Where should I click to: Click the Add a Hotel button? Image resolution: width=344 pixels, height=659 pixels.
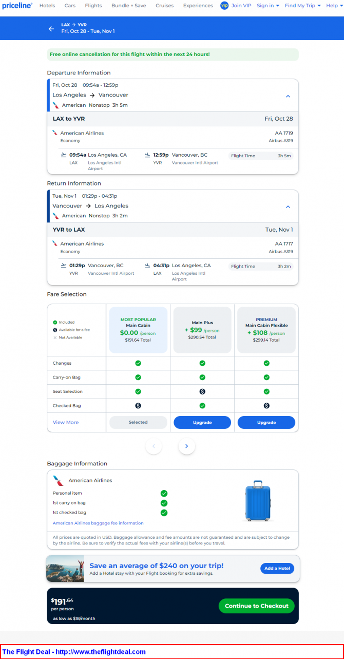tap(277, 568)
